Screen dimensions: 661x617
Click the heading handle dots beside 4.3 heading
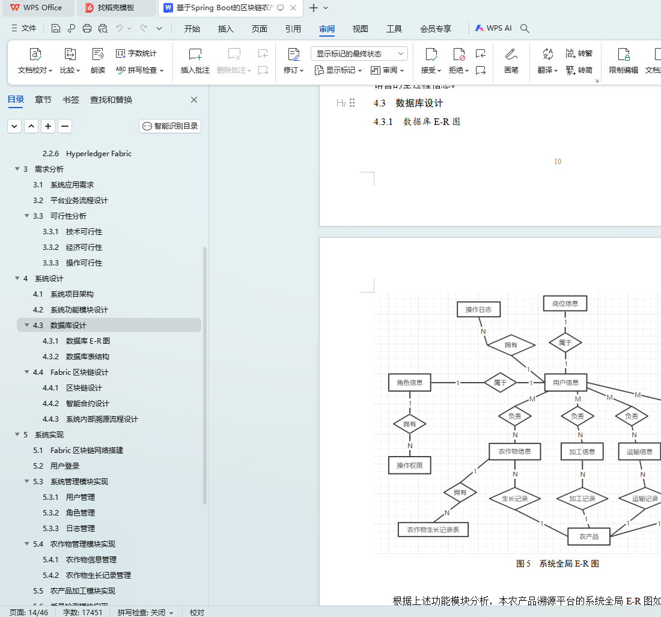coord(352,103)
